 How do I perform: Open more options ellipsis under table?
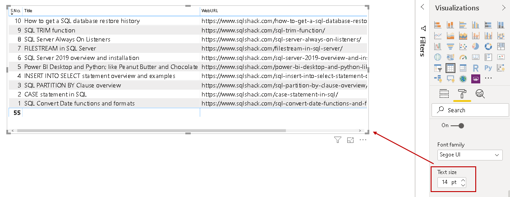point(363,140)
